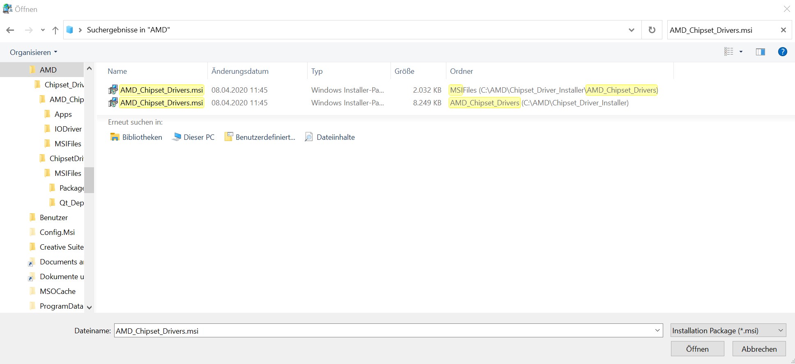
Task: Open Installation Package file type dropdown
Action: (x=728, y=330)
